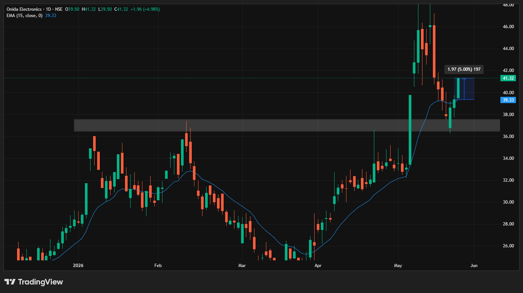Image resolution: width=523 pixels, height=293 pixels.
Task: Click the 30.00 price axis label
Action: click(508, 202)
